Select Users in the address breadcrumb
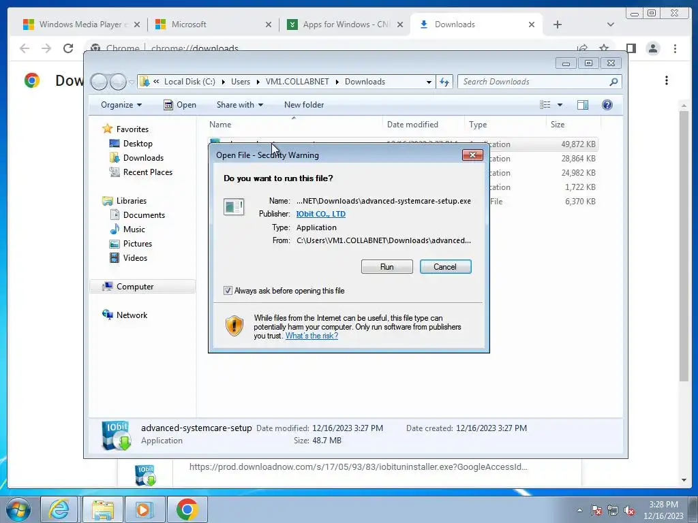 241,82
